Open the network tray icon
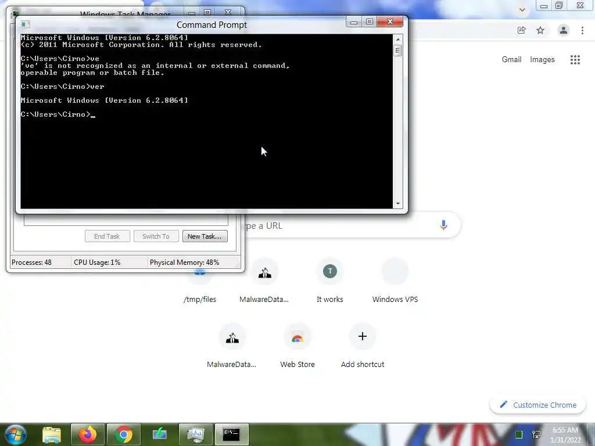Viewport: 595px width, 446px height. click(536, 434)
